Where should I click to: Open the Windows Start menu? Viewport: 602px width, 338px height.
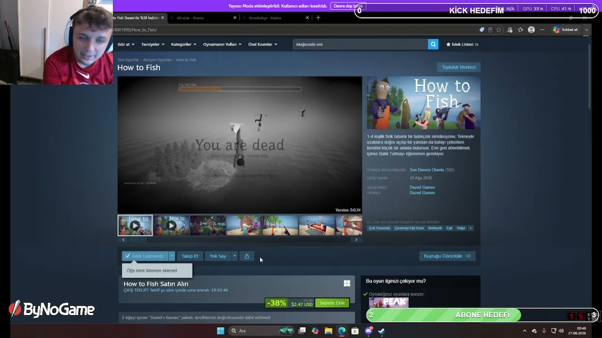click(x=221, y=330)
